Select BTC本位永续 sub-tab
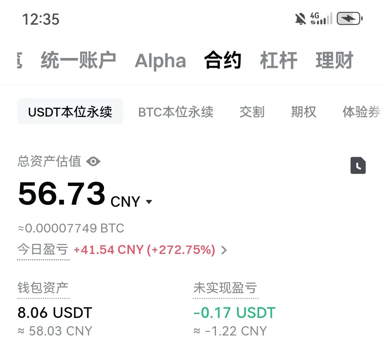 pyautogui.click(x=176, y=112)
